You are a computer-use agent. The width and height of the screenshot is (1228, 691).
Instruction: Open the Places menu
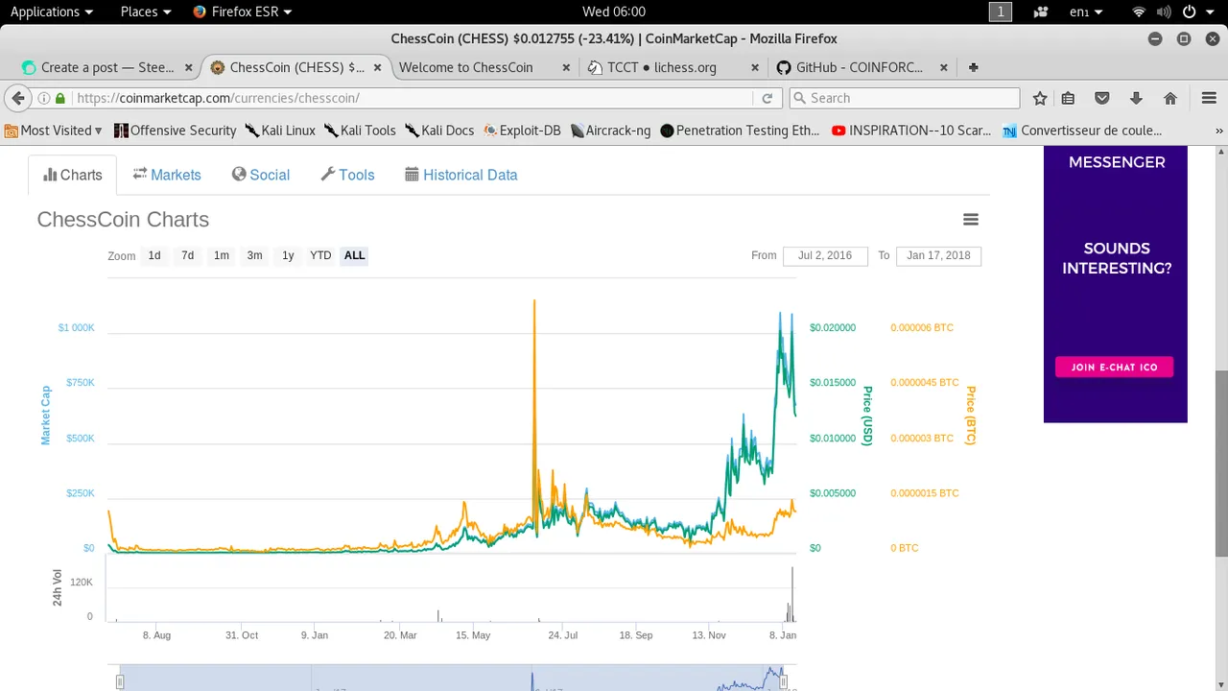(x=146, y=12)
